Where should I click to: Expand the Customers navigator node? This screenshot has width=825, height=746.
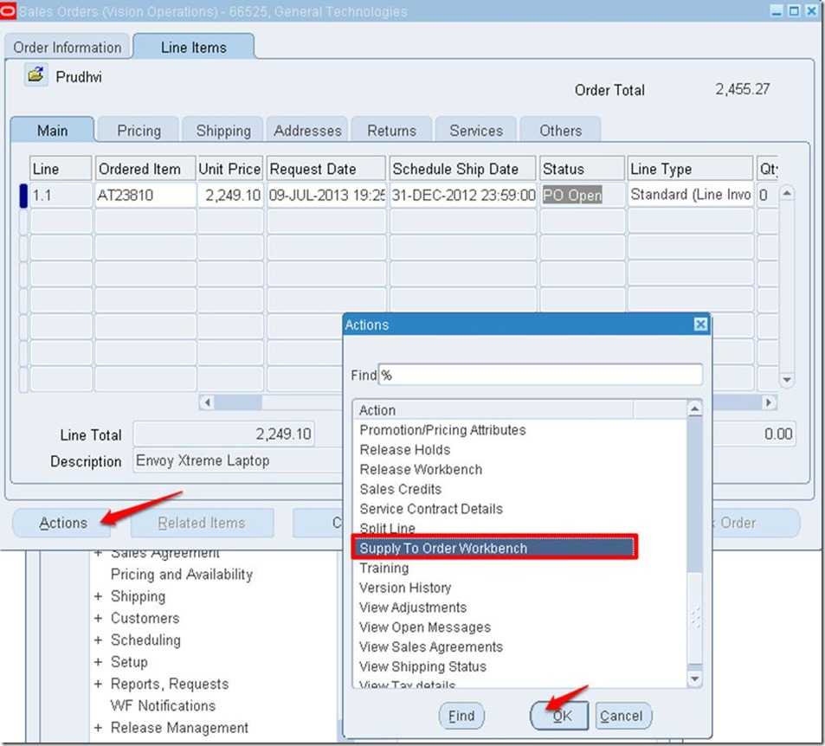click(98, 618)
